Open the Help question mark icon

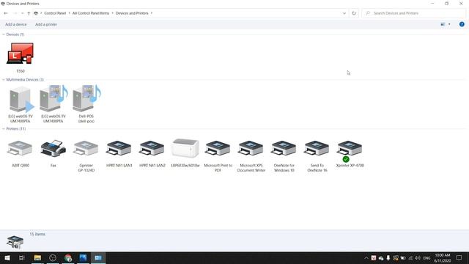click(x=462, y=24)
